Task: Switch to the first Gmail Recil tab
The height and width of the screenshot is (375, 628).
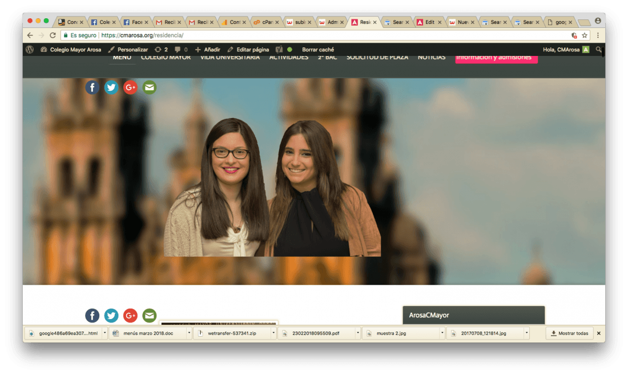Action: (x=167, y=22)
